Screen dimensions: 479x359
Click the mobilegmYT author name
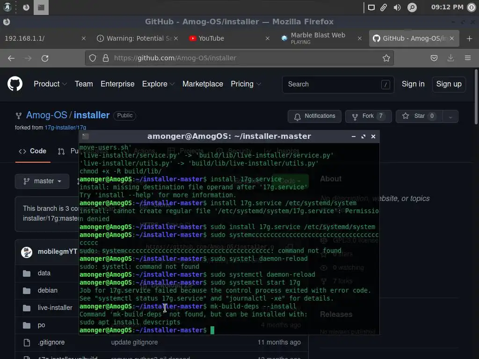[57, 252]
